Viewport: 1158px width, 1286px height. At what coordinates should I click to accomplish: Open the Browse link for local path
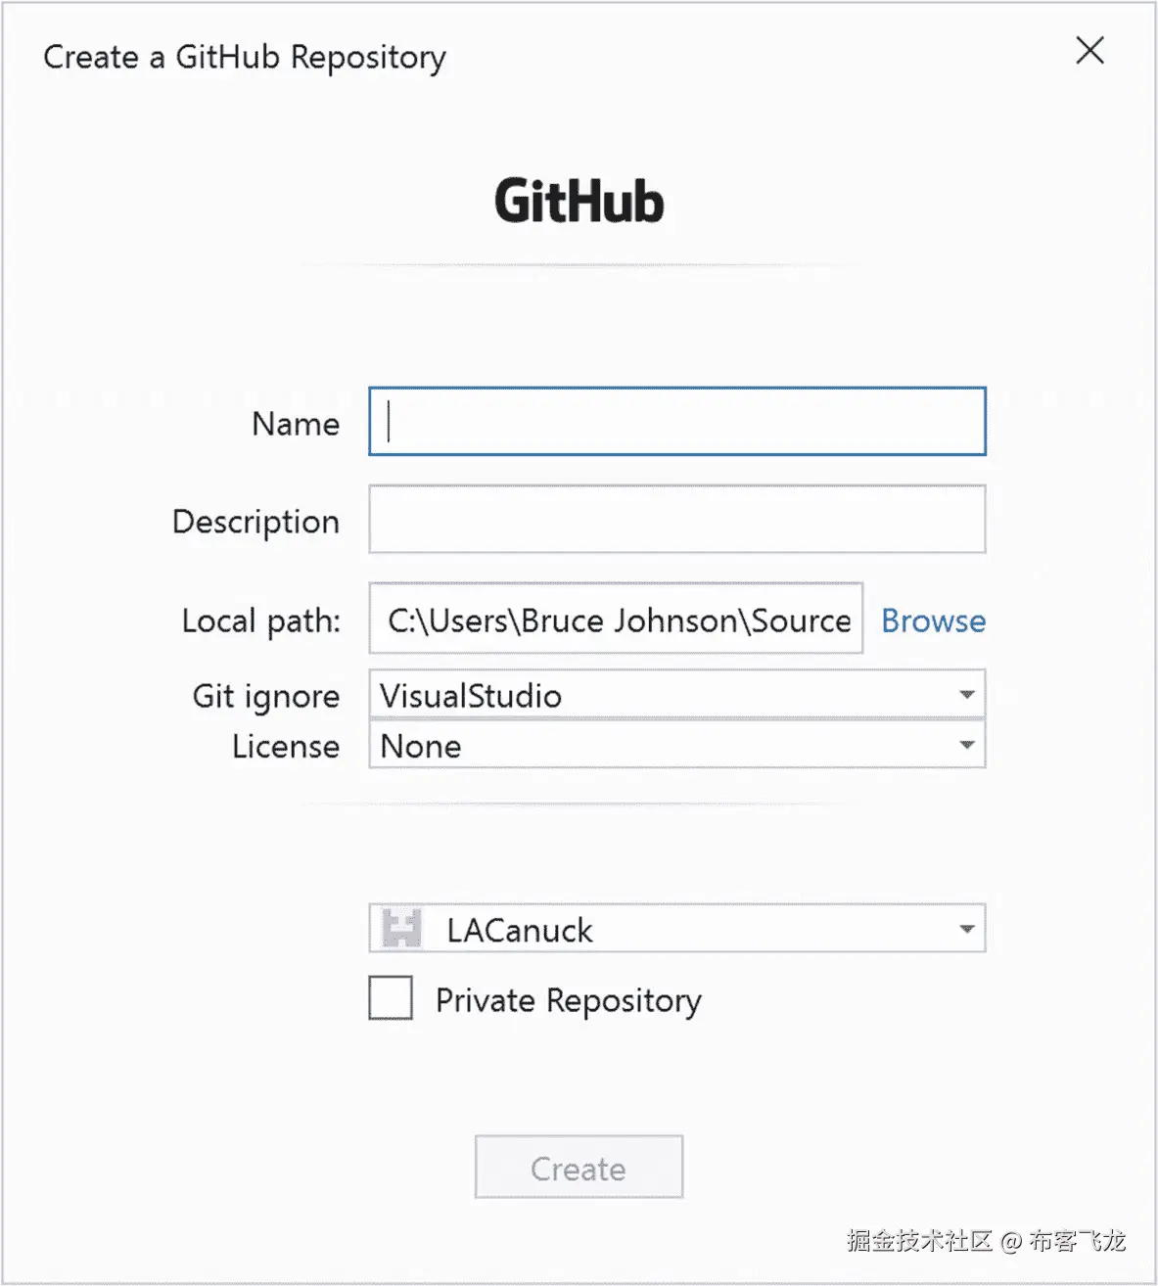(x=933, y=620)
